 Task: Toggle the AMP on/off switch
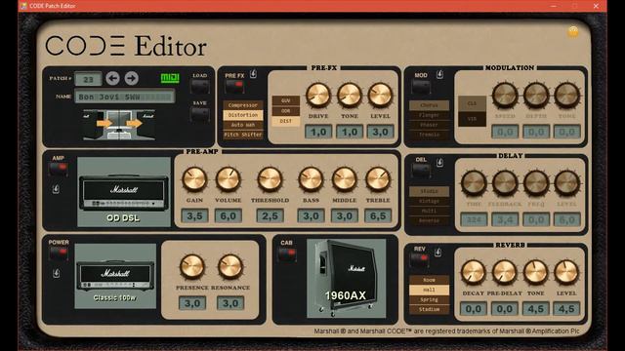(59, 169)
